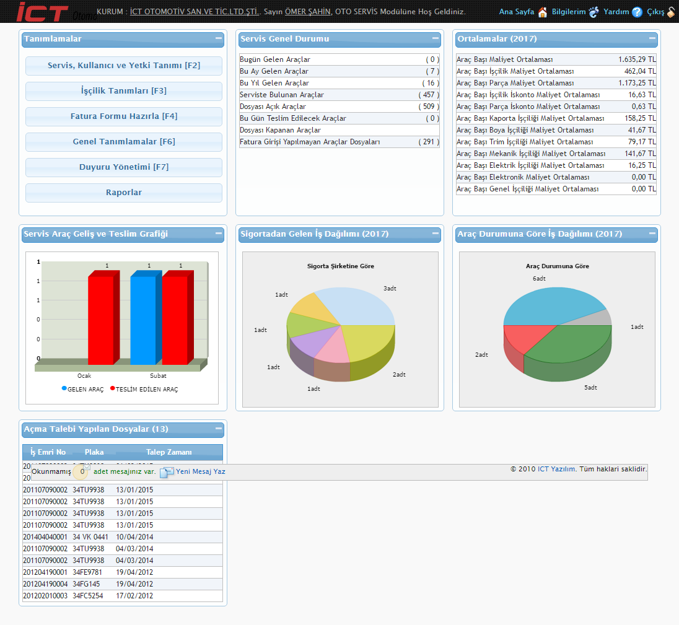Click the ICT Yazılım footer link
The image size is (679, 625).
point(556,469)
